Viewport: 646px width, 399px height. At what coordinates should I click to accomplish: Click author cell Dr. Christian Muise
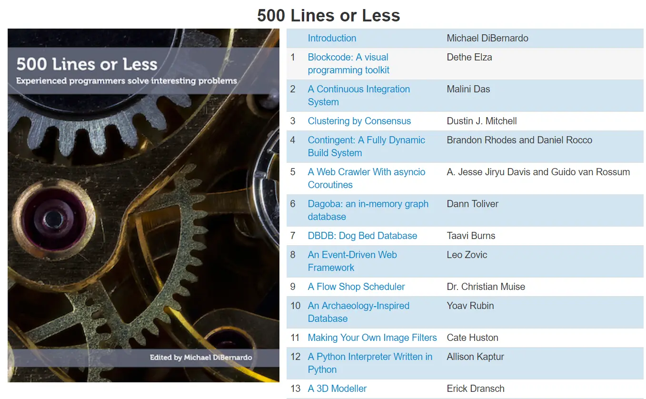[x=486, y=287]
